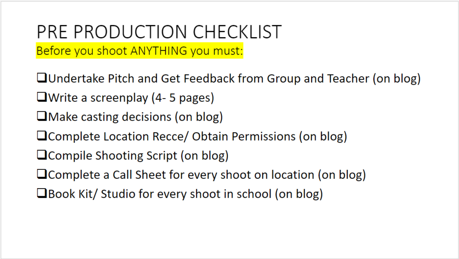
Task: Tick the Compile Shooting Script checkbox
Action: tap(42, 155)
